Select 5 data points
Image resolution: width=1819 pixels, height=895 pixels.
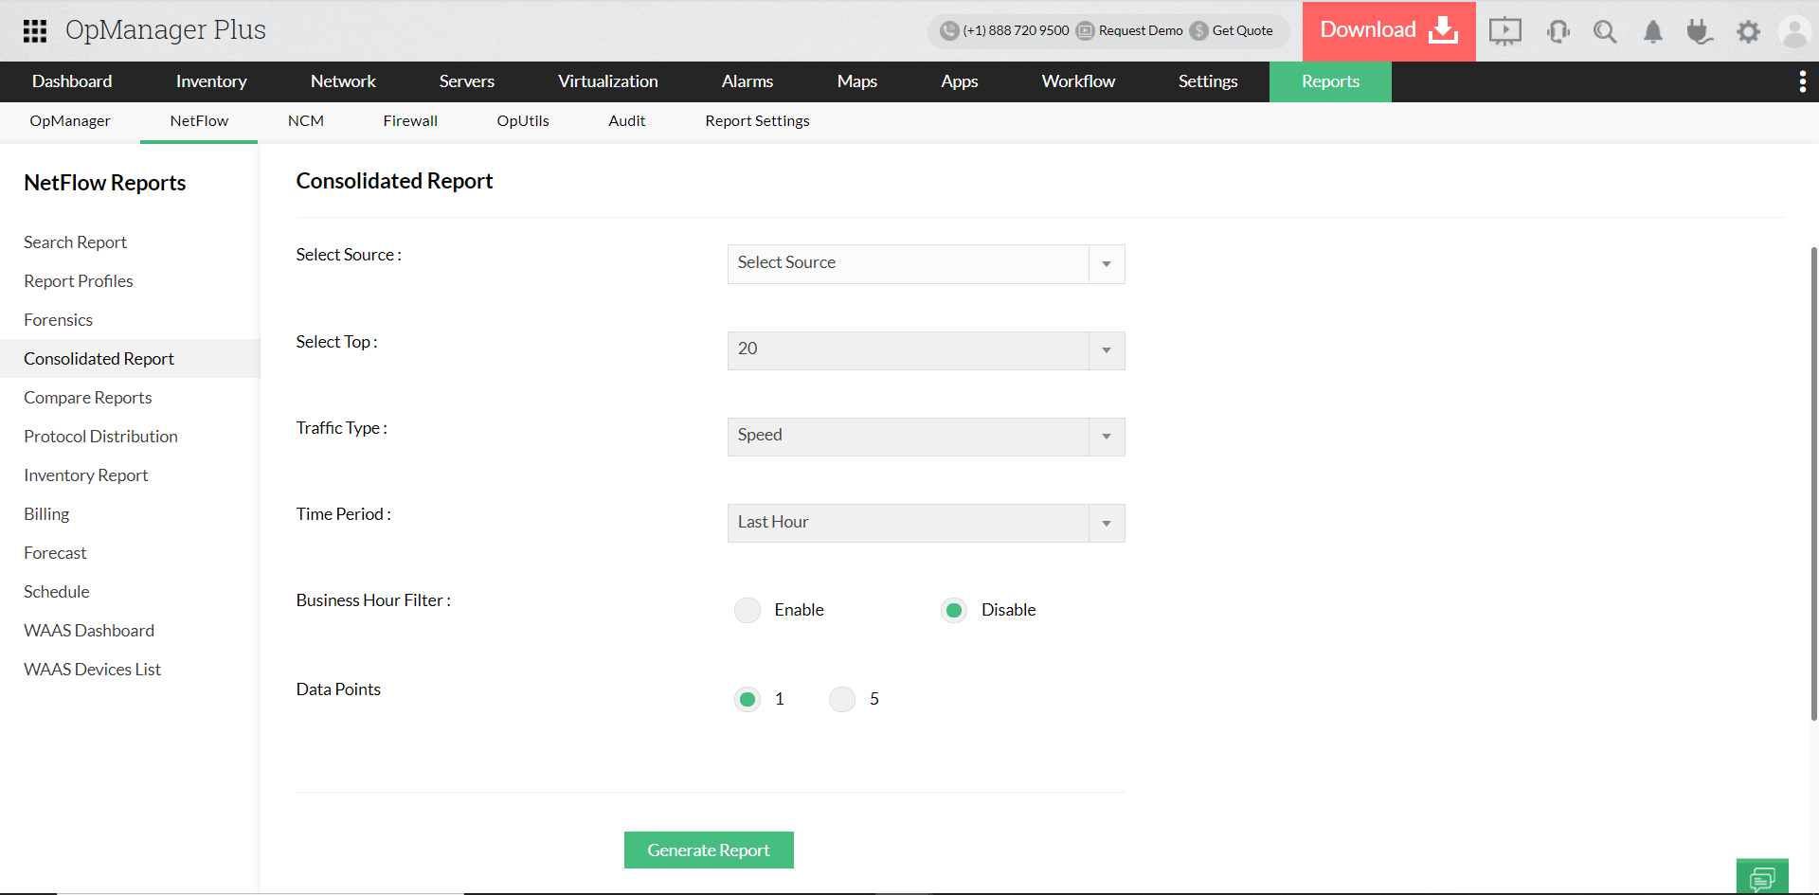pyautogui.click(x=841, y=698)
